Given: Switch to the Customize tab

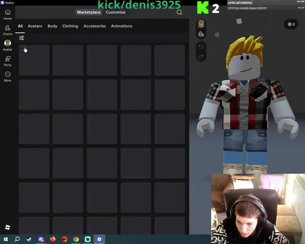Looking at the screenshot, I should (x=116, y=12).
